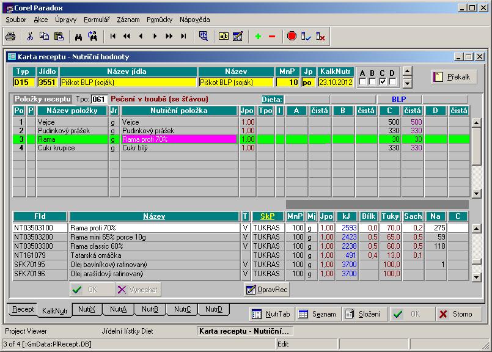The width and height of the screenshot is (492, 352).
Task: Click the Locate next binoculars icon
Action: (x=92, y=37)
